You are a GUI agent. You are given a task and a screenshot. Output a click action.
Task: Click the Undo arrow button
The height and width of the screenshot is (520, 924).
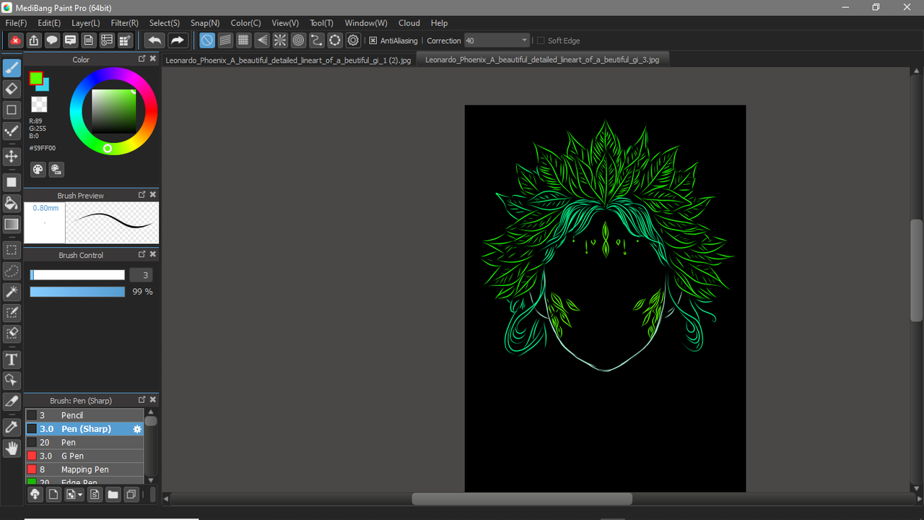point(154,40)
